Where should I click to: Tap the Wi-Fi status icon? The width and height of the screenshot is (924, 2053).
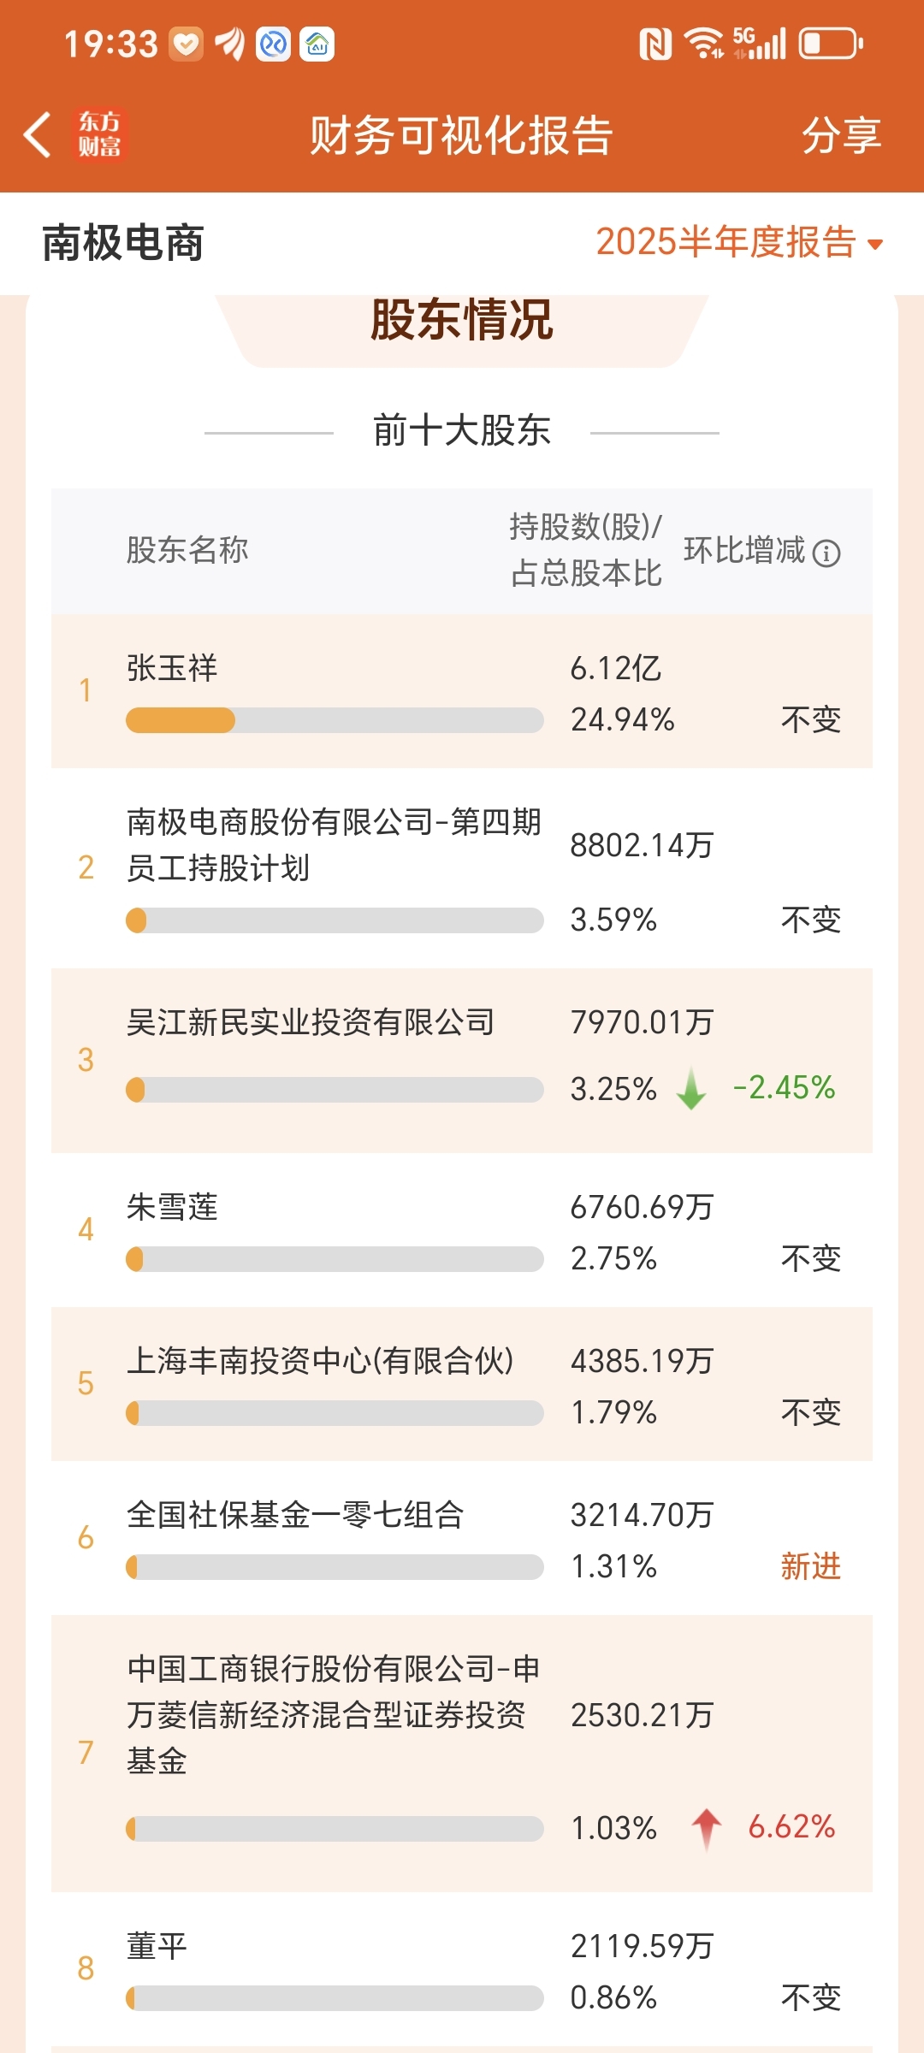[x=705, y=43]
